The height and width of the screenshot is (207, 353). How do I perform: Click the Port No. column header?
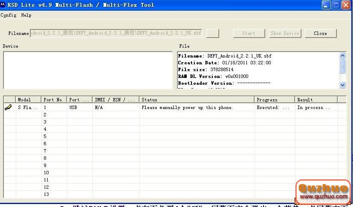tap(54, 100)
